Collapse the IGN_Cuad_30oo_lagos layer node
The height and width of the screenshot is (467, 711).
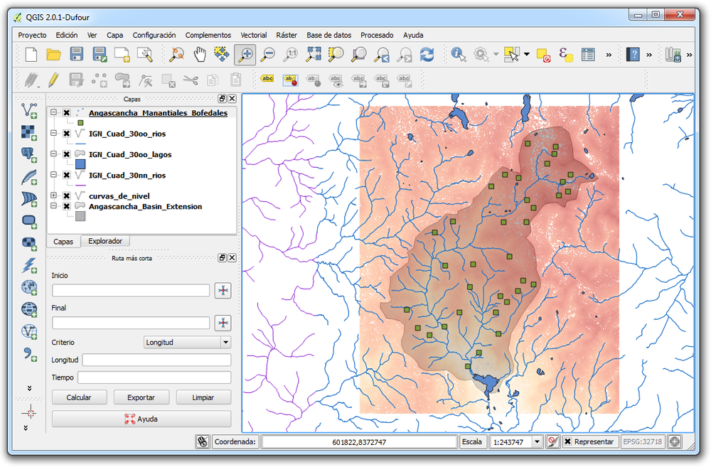tap(53, 154)
